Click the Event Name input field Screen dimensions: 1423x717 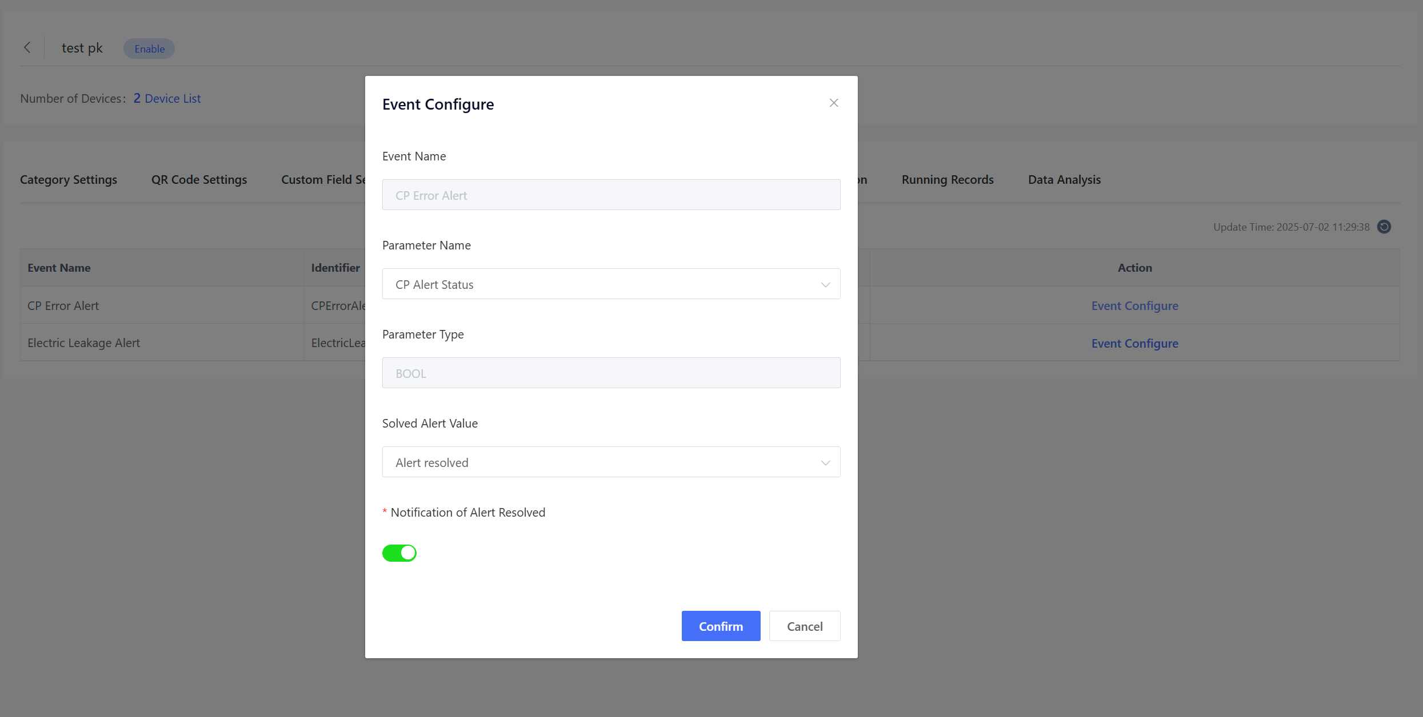610,195
